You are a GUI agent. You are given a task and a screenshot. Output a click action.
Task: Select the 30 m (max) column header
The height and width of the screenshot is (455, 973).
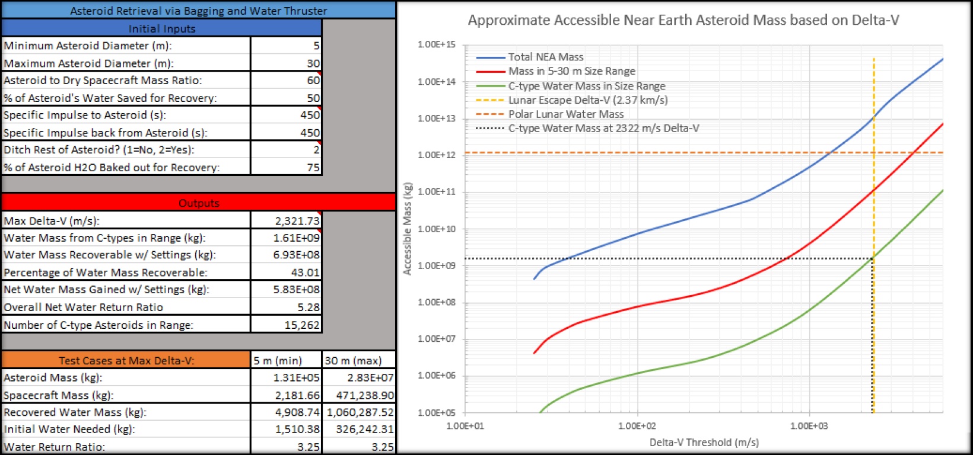359,360
